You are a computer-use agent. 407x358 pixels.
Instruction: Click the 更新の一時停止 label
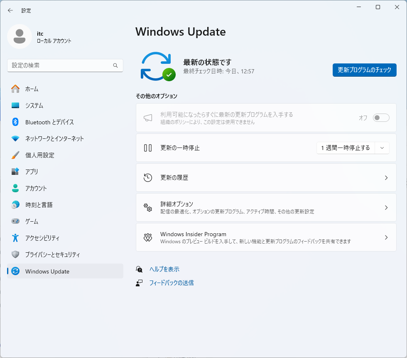pyautogui.click(x=180, y=148)
